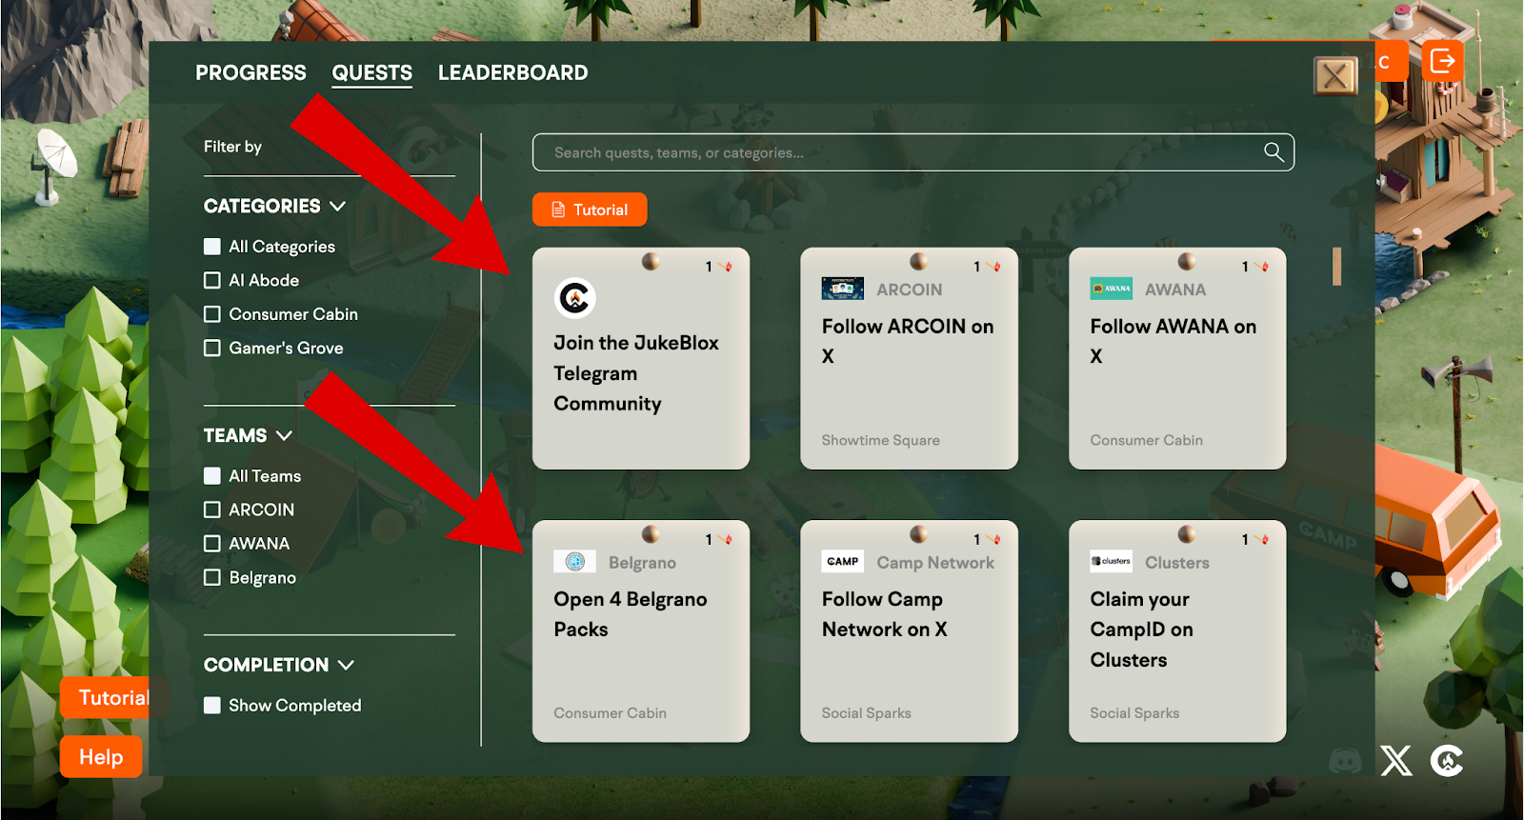Open the PROGRESS tab

[251, 72]
